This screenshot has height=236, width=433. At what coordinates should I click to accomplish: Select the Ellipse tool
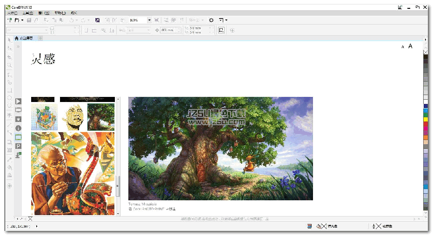pyautogui.click(x=9, y=98)
